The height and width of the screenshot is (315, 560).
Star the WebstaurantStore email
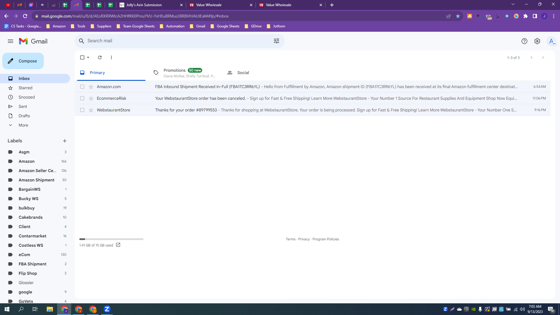tap(91, 110)
